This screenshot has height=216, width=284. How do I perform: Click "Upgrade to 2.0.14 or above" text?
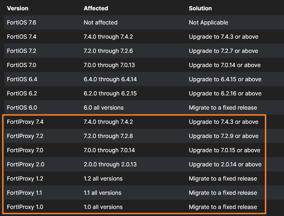click(225, 164)
